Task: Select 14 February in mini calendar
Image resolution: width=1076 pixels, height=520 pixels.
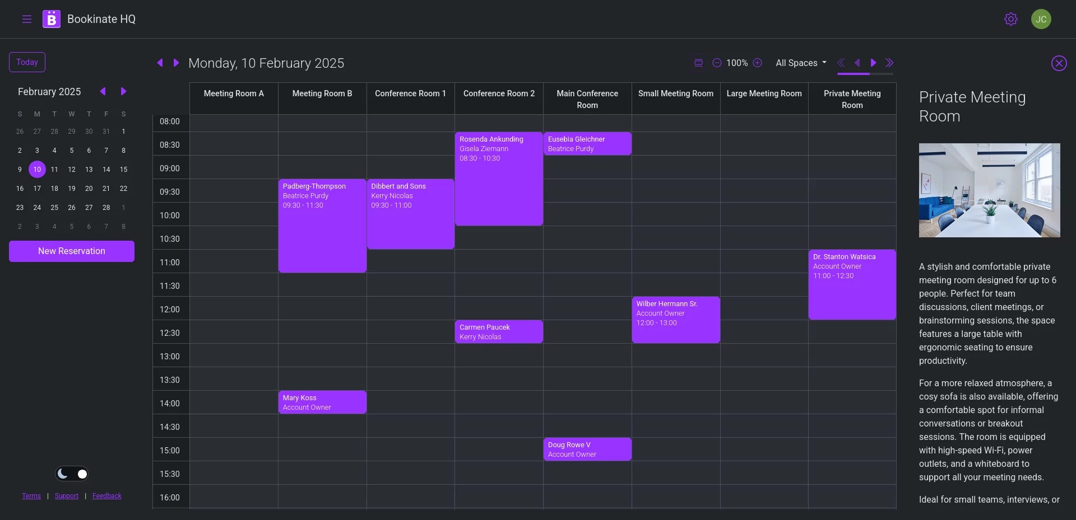Action: pyautogui.click(x=106, y=169)
